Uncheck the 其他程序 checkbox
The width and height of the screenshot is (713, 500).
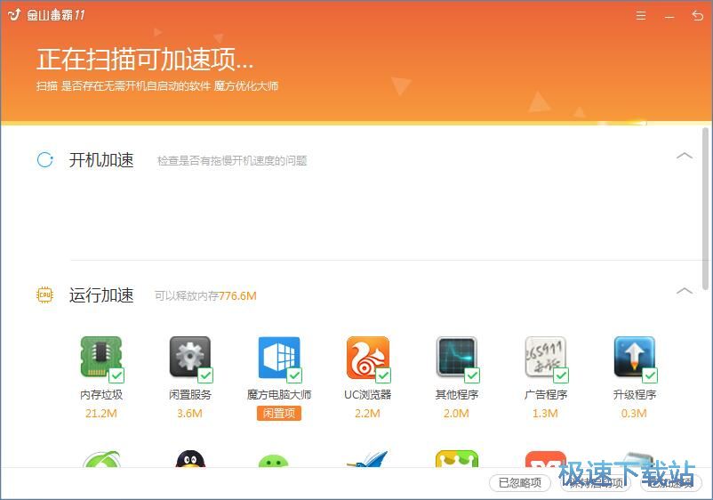[x=472, y=375]
